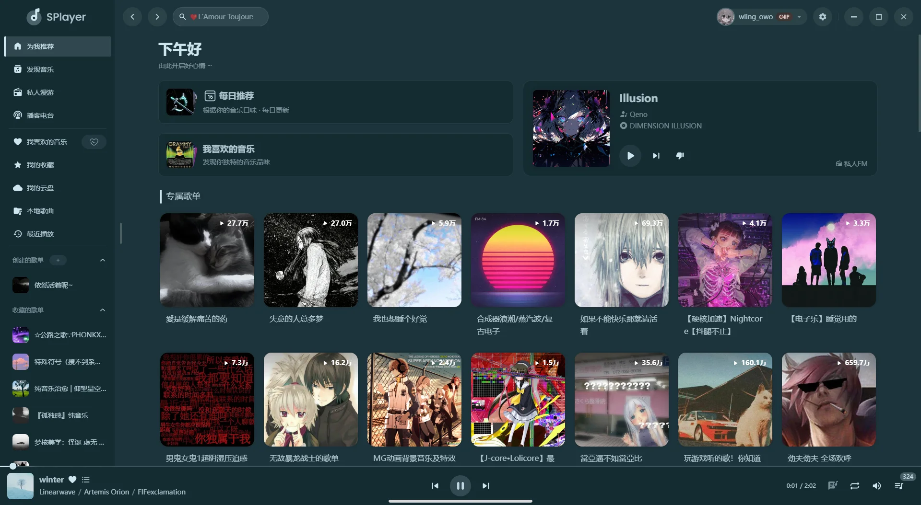Screen dimensions: 921x505
Task: Open the 爱是缓解痛苦的药 playlist cover
Action: tap(207, 260)
